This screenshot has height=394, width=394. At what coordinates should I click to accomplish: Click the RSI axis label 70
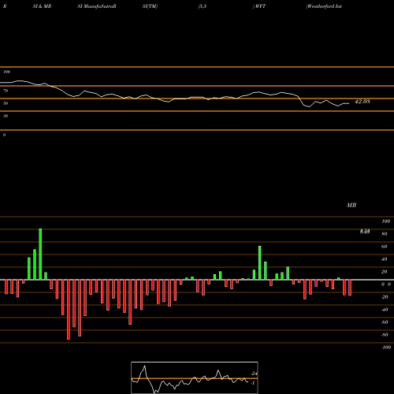pos(6,91)
